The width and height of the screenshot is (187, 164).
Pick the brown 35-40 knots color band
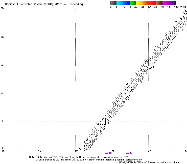coord(159,3)
